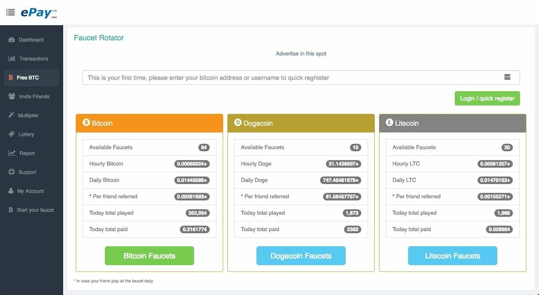539x295 pixels.
Task: Click the Transactions bar chart icon
Action: pyautogui.click(x=12, y=58)
